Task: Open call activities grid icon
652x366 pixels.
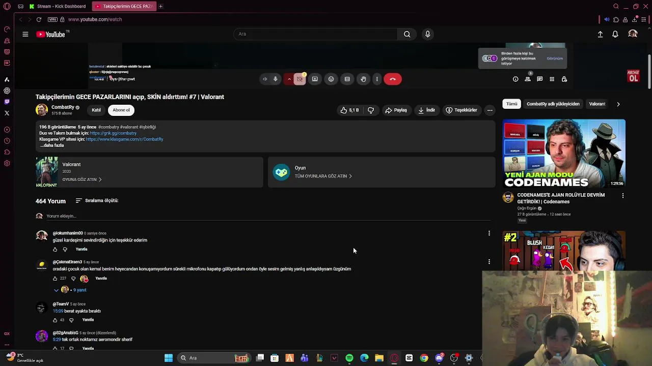Action: point(552,79)
